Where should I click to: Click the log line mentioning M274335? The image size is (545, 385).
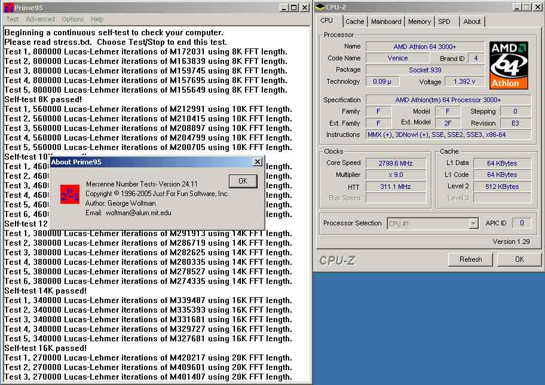(148, 282)
